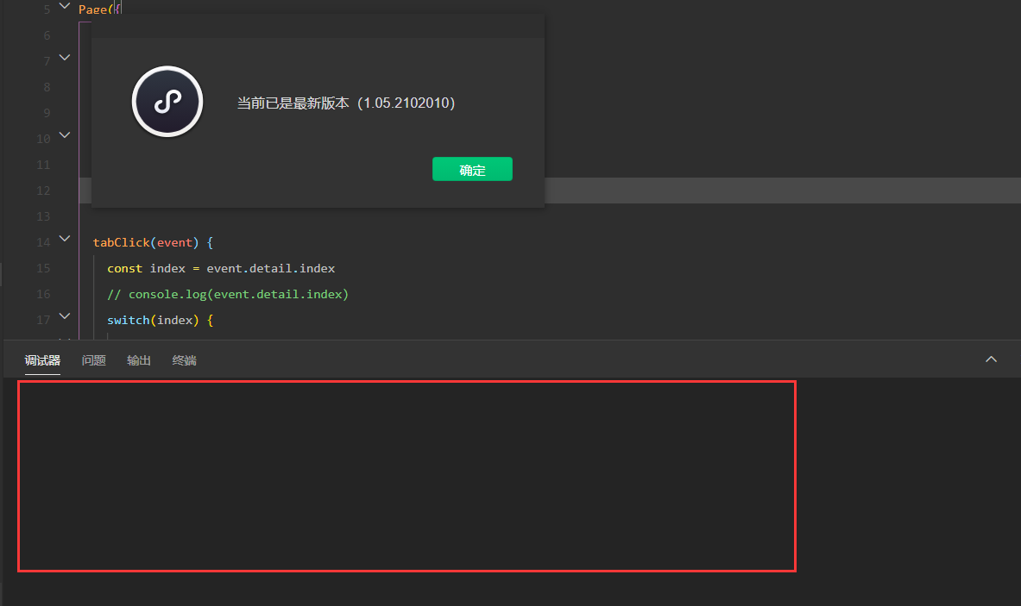Collapse the code fold at line 10
The height and width of the screenshot is (606, 1021).
click(x=65, y=134)
